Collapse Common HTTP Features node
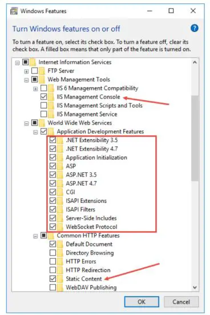The width and height of the screenshot is (210, 315). pos(35,236)
